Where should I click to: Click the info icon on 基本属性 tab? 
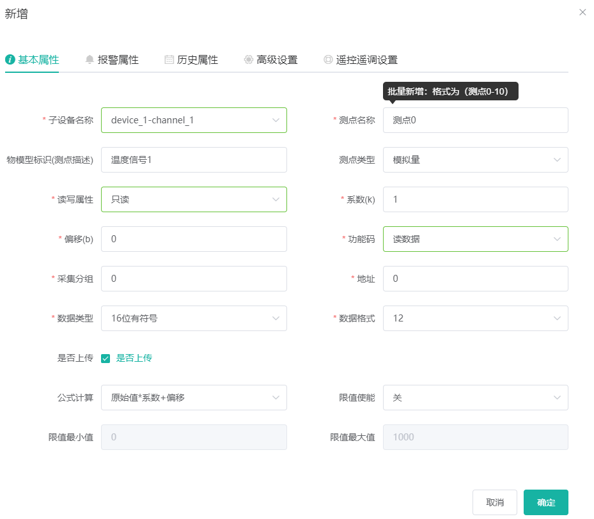(10, 59)
